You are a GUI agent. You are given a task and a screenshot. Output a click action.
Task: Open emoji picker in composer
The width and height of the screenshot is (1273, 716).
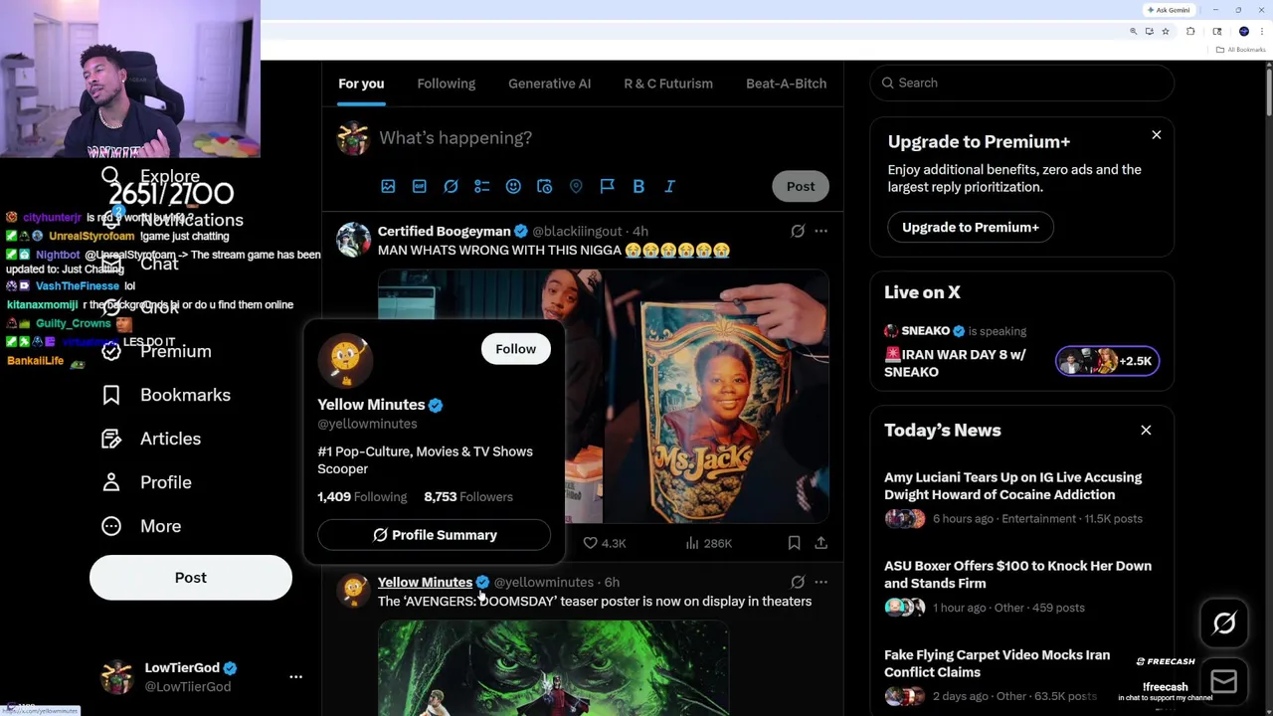pyautogui.click(x=513, y=186)
